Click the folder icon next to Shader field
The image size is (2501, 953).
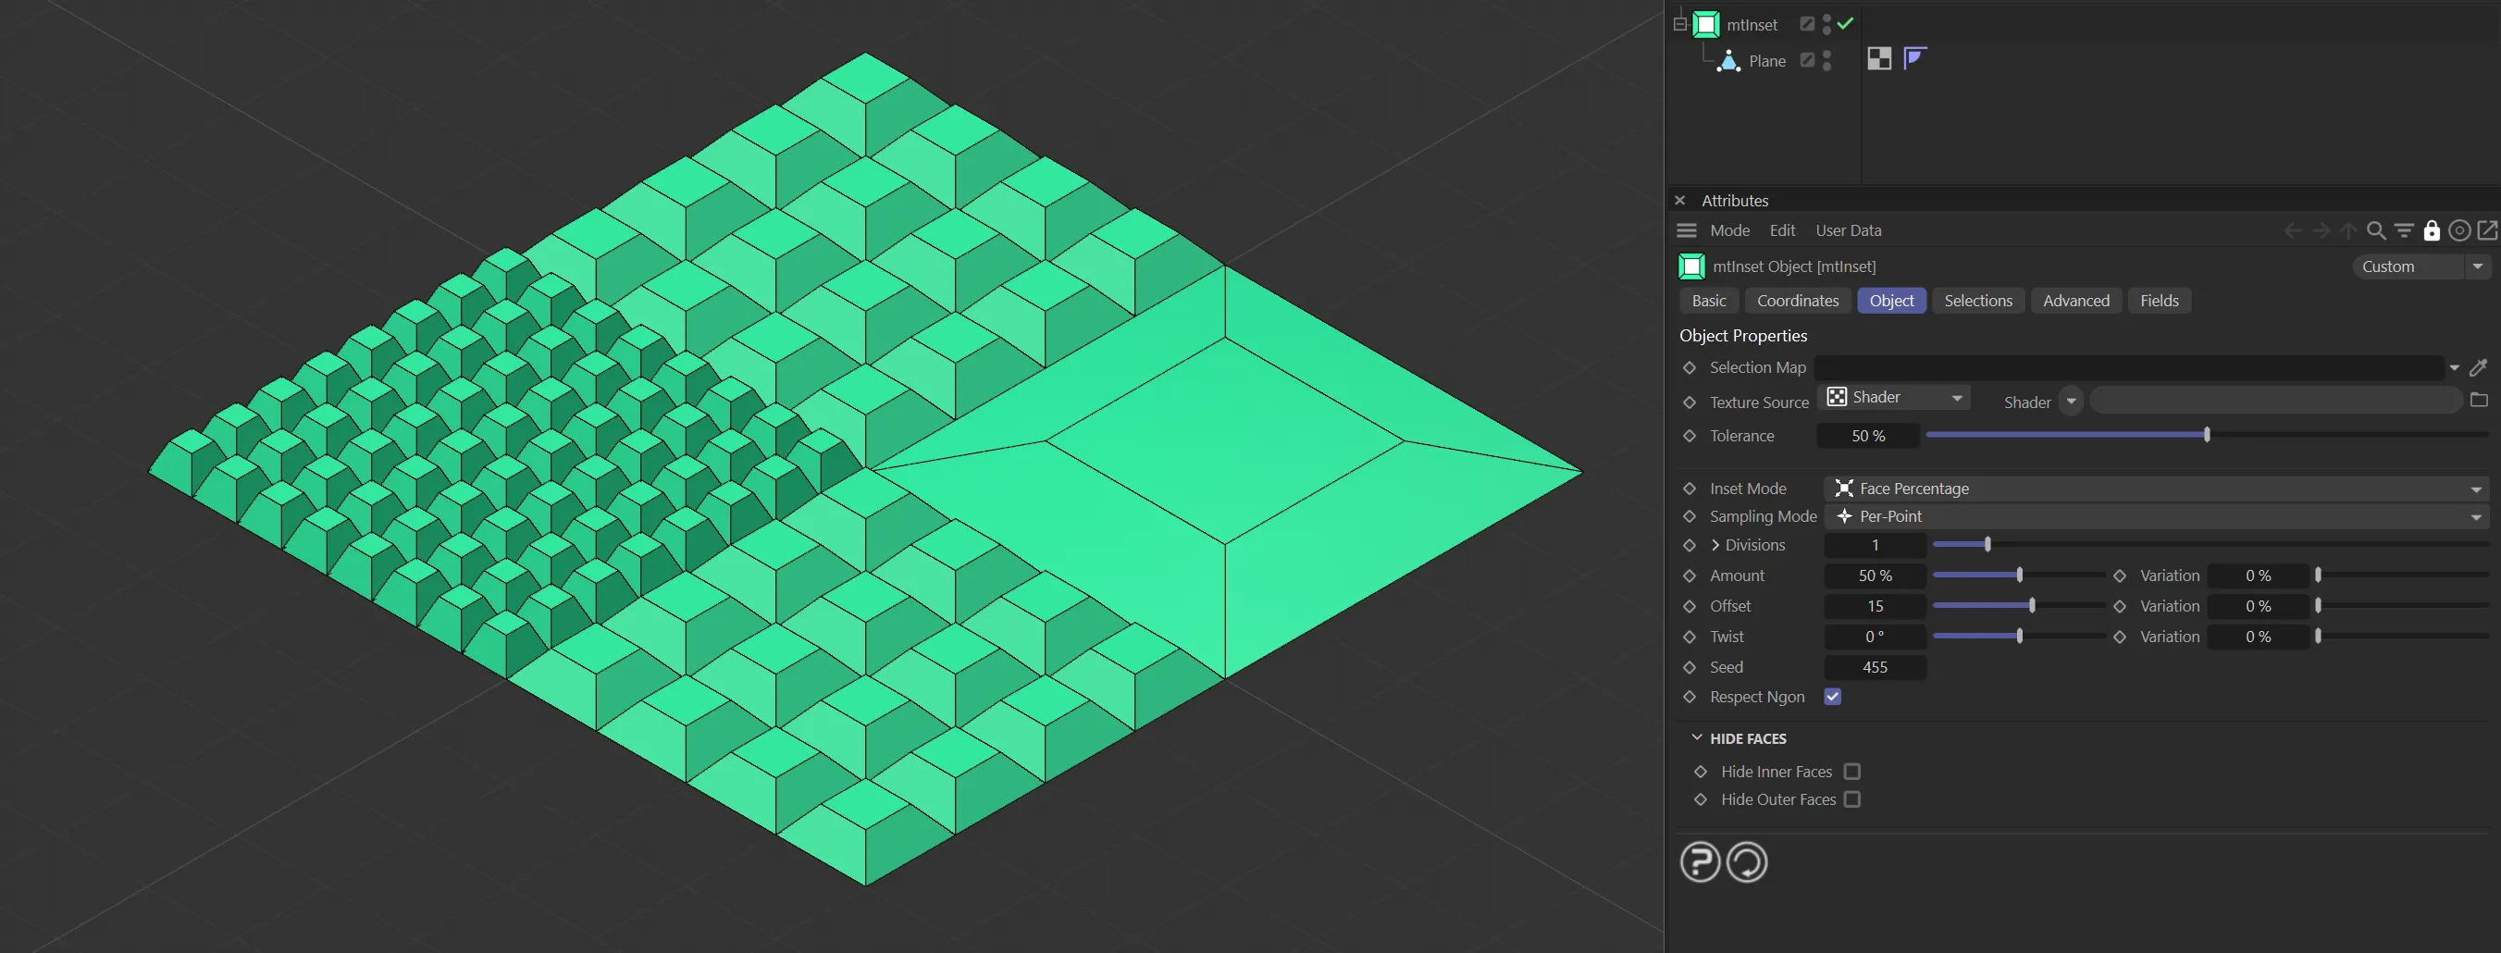(x=2479, y=400)
